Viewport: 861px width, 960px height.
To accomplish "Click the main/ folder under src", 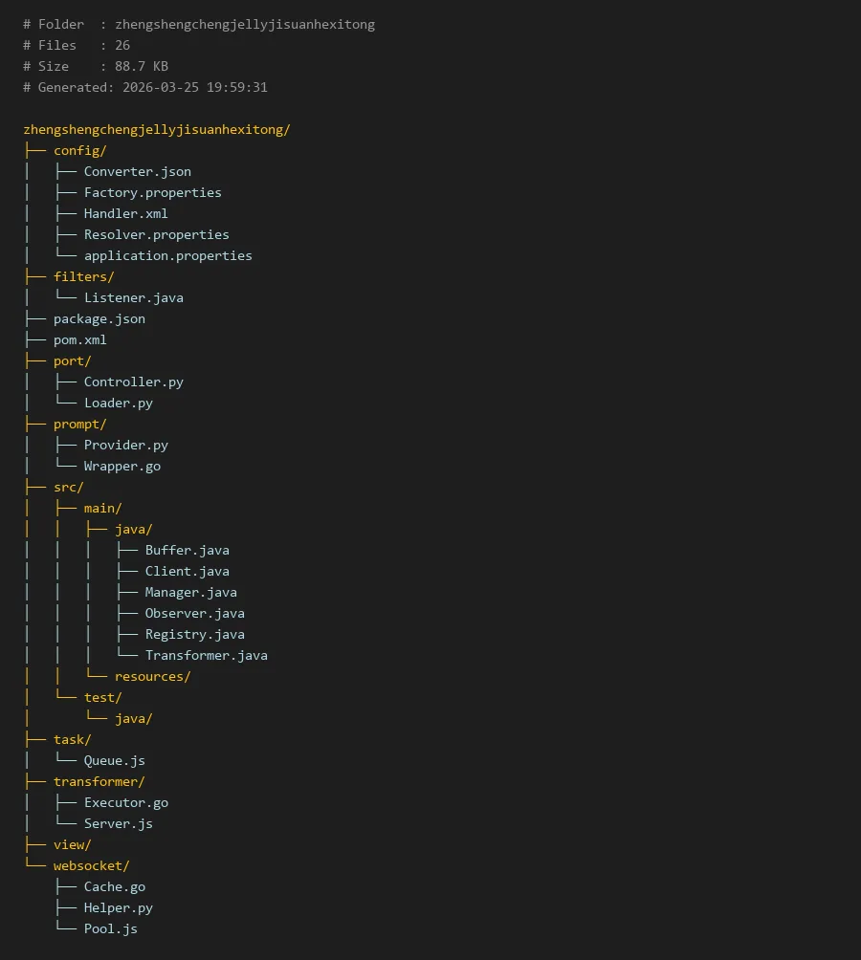I will [x=102, y=508].
